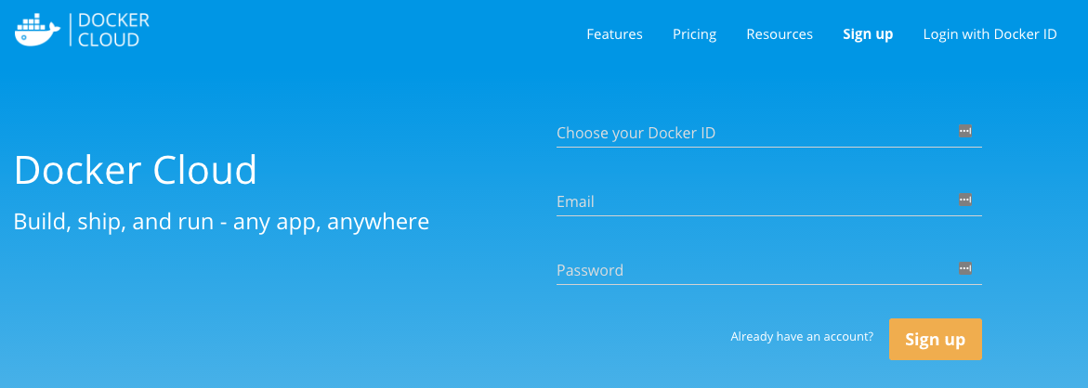Click the "Build, ship, and run" tagline
This screenshot has height=388, width=1088.
[x=221, y=223]
